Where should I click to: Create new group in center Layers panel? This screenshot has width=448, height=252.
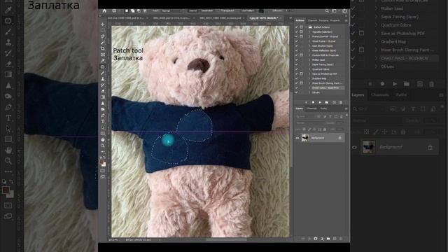click(x=328, y=239)
